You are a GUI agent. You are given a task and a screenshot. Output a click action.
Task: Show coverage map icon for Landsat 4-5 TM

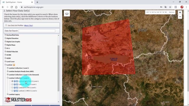(17, 88)
